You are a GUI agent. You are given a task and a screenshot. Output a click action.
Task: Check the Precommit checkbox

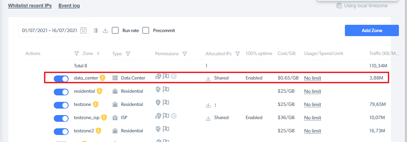pos(146,30)
